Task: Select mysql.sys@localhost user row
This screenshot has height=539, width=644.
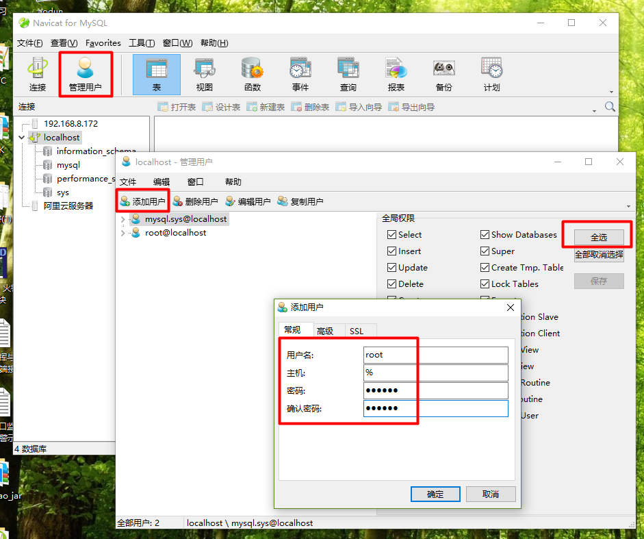Action: [x=179, y=219]
